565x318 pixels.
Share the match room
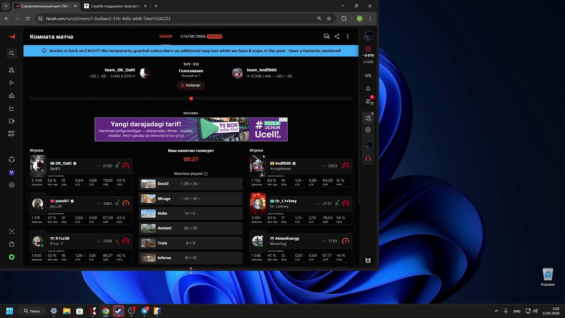pyautogui.click(x=337, y=37)
